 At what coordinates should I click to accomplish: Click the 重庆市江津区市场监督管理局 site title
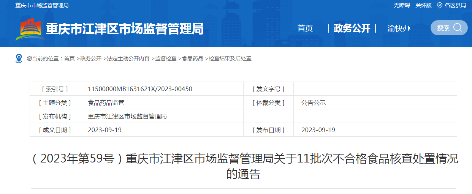125,29
